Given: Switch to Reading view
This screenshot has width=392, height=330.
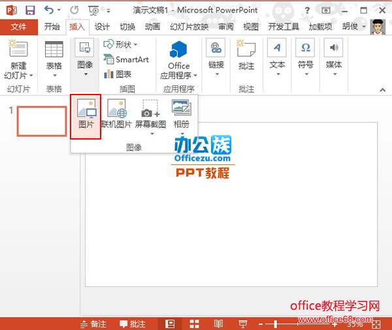Looking at the screenshot, I should [x=218, y=323].
